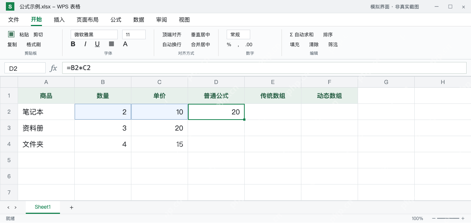This screenshot has height=223, width=471.
Task: Click the 排序 sort button
Action: click(x=328, y=34)
